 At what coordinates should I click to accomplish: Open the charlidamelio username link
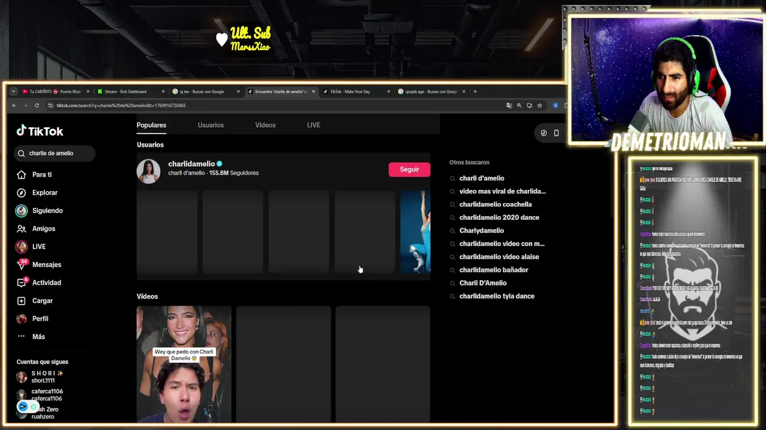point(191,164)
